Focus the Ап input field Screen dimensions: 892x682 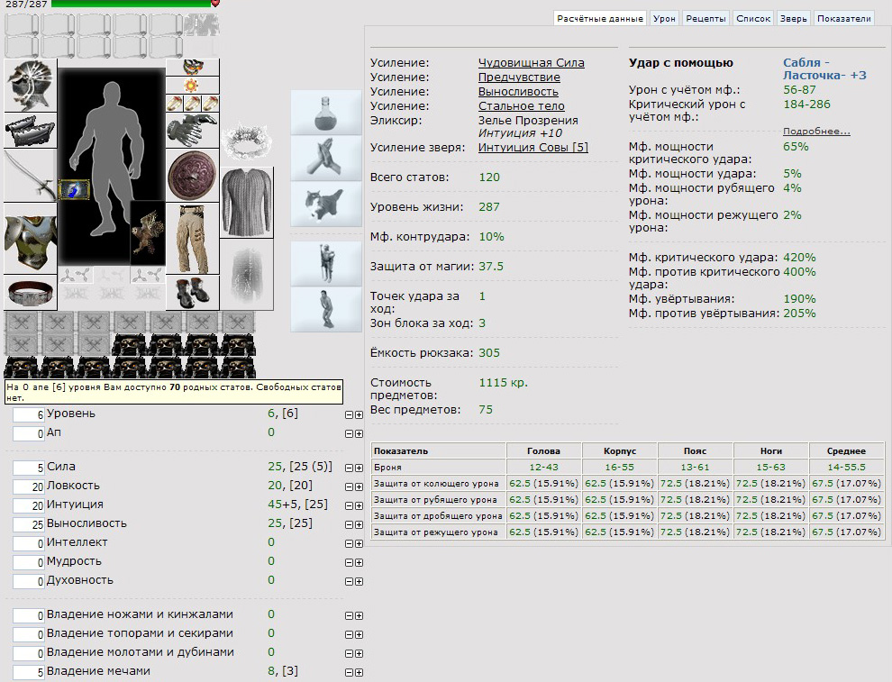[x=29, y=433]
